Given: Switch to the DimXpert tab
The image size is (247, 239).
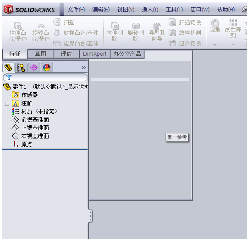Looking at the screenshot, I should tap(95, 54).
